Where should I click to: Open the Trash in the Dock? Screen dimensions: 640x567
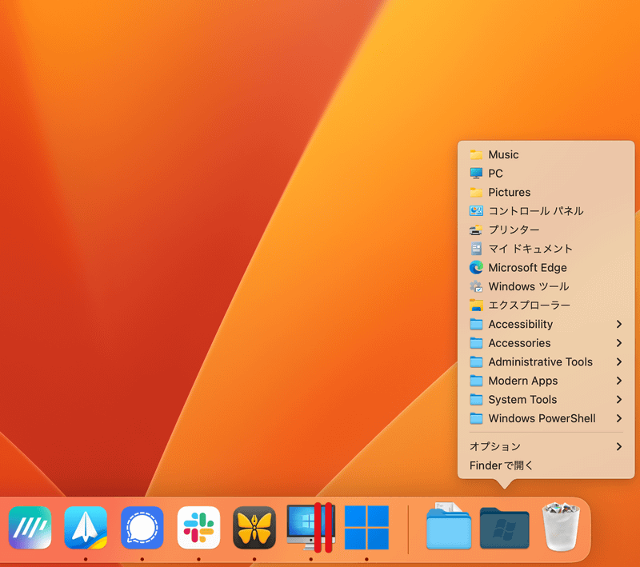coord(561,527)
